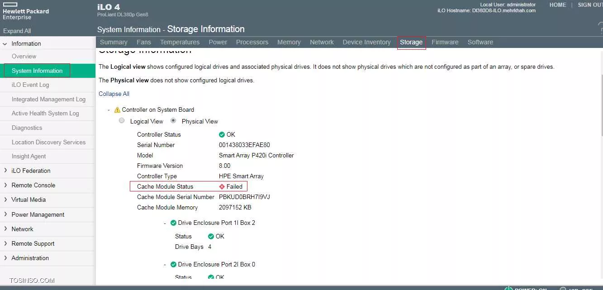This screenshot has width=603, height=290.
Task: Click the green OK icon in Port 1I Box 2 Status row
Action: coord(211,236)
